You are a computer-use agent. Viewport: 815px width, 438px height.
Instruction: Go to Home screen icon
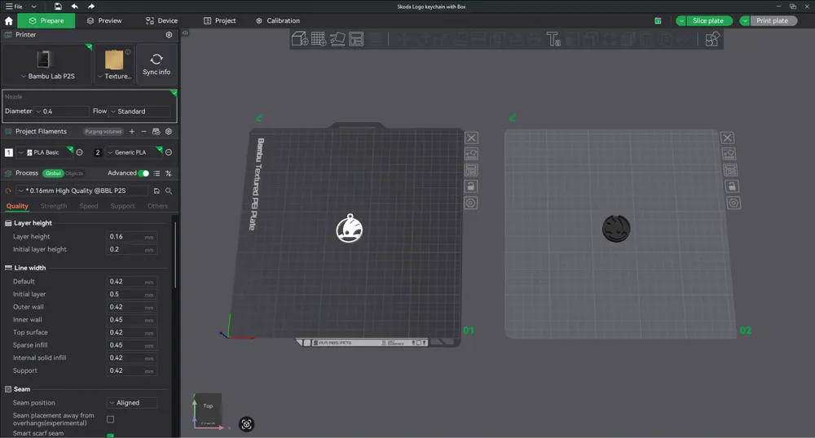[x=8, y=20]
